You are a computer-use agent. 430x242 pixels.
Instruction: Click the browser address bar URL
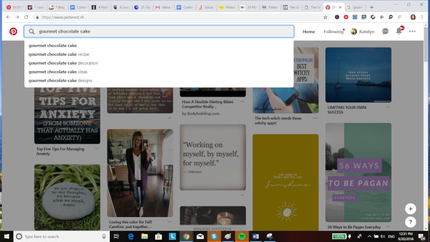click(63, 17)
